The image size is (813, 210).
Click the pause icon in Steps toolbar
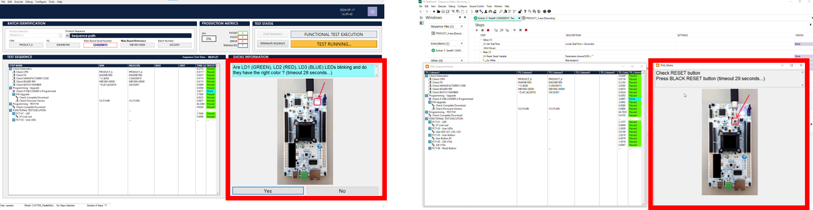pos(483,30)
